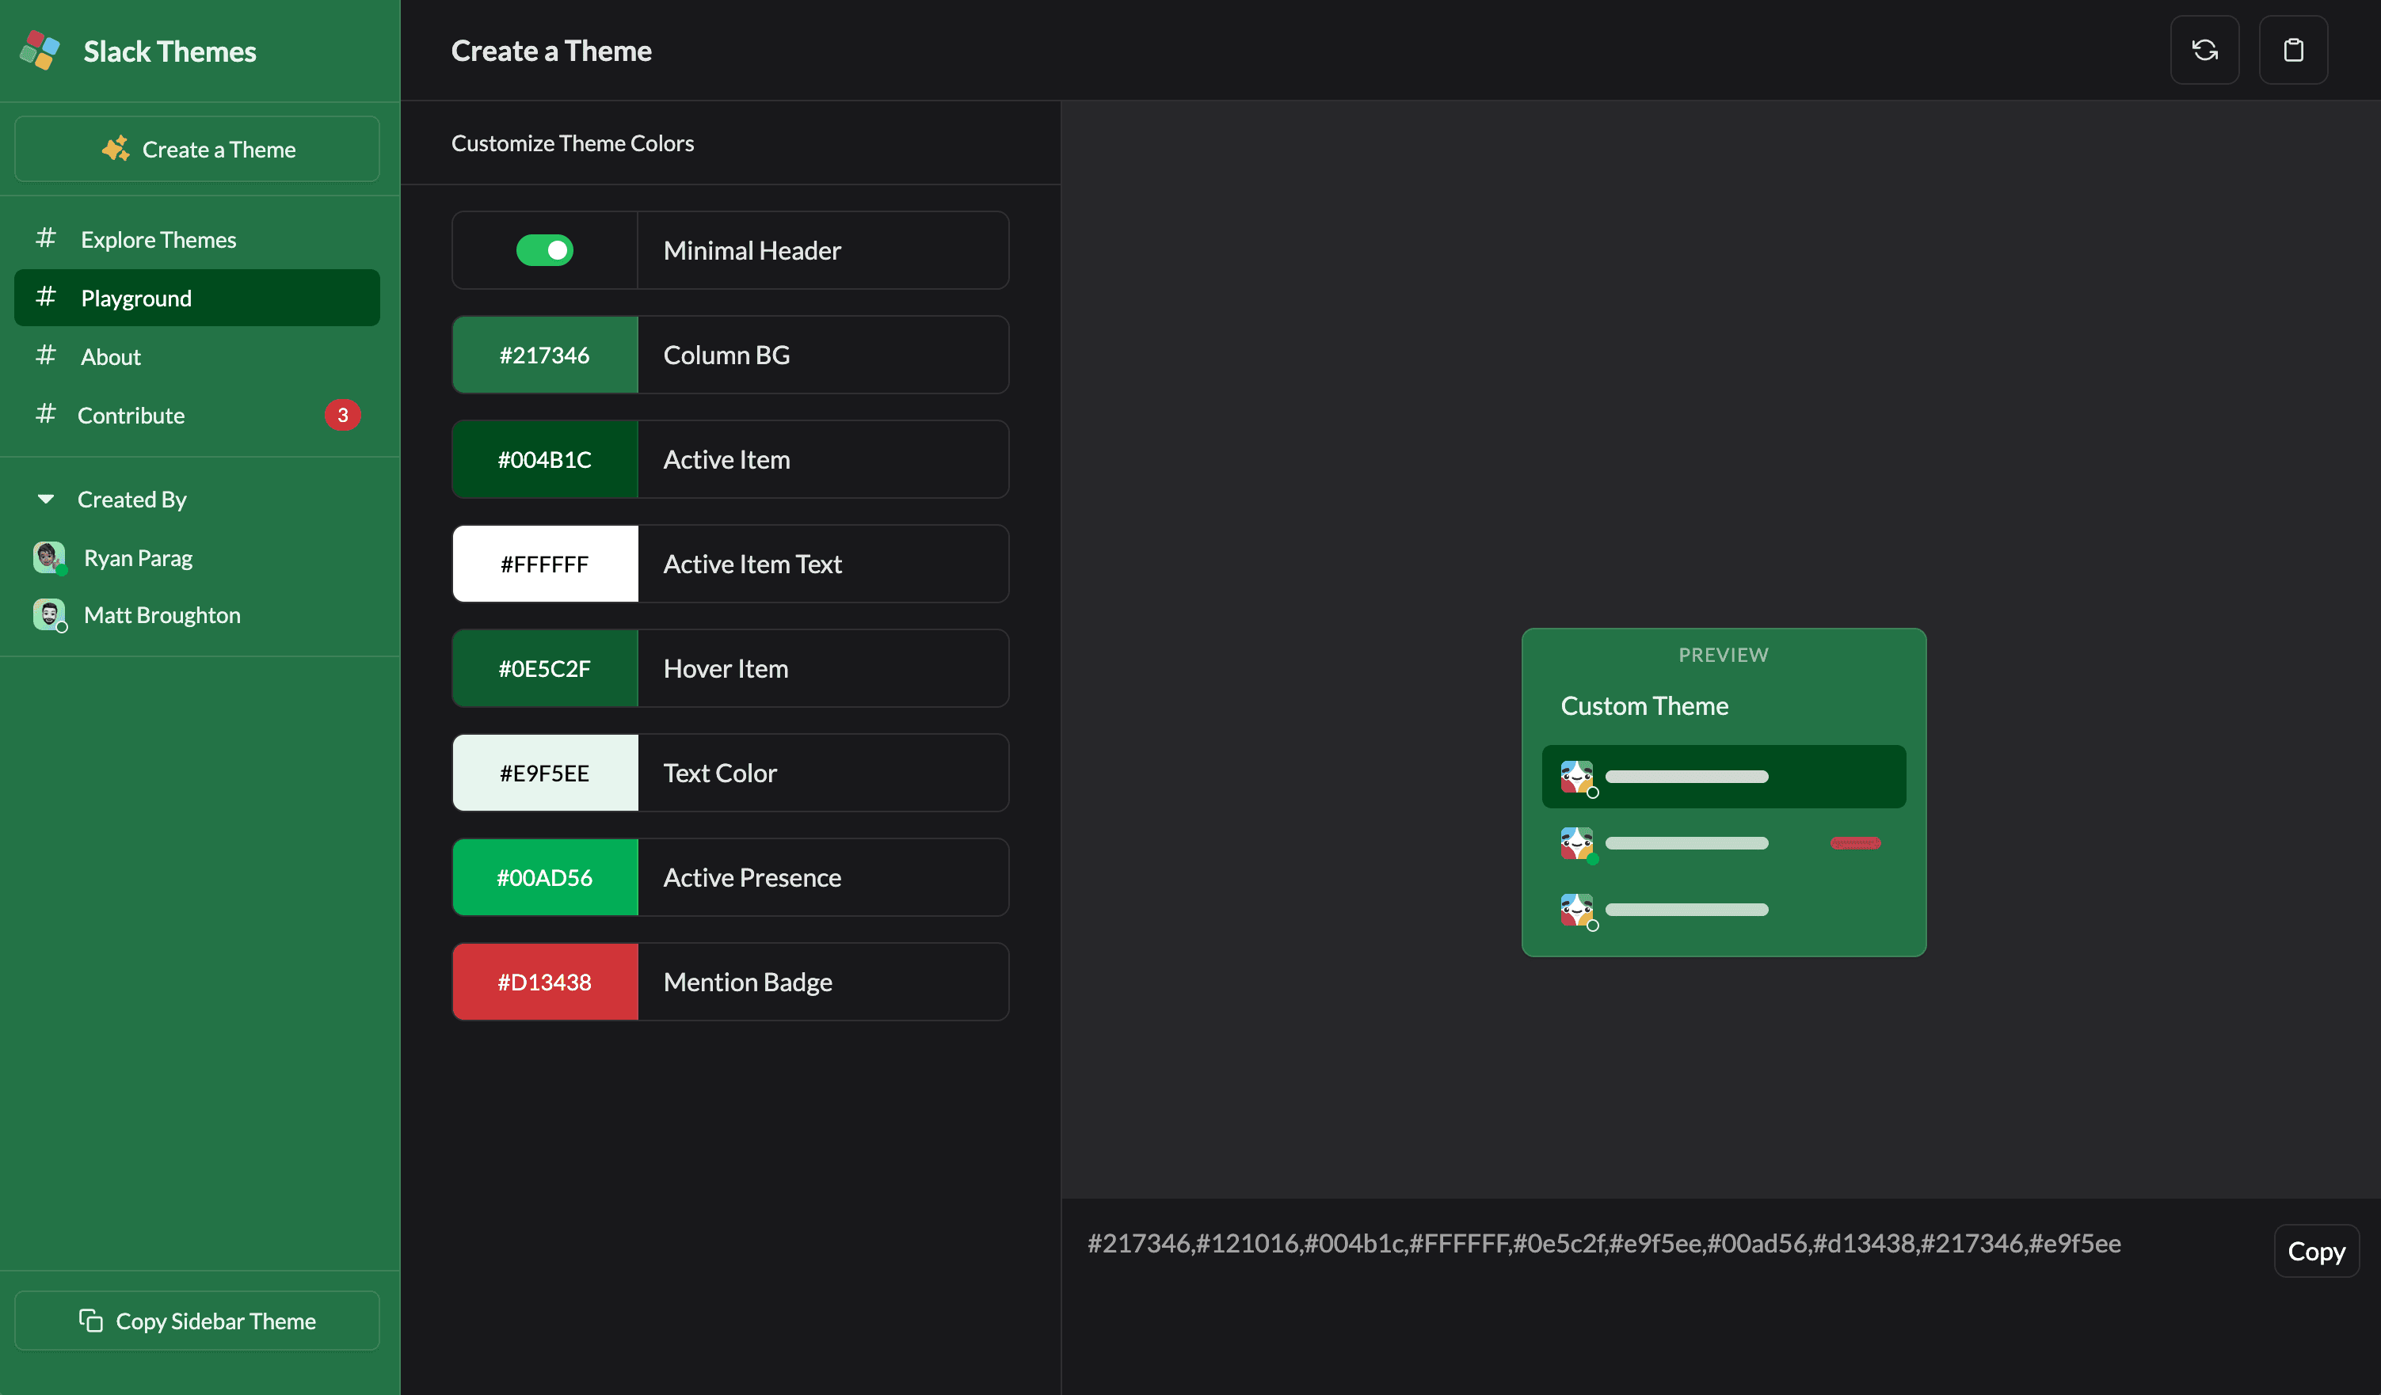Click the Minimal Header label

[x=752, y=250]
